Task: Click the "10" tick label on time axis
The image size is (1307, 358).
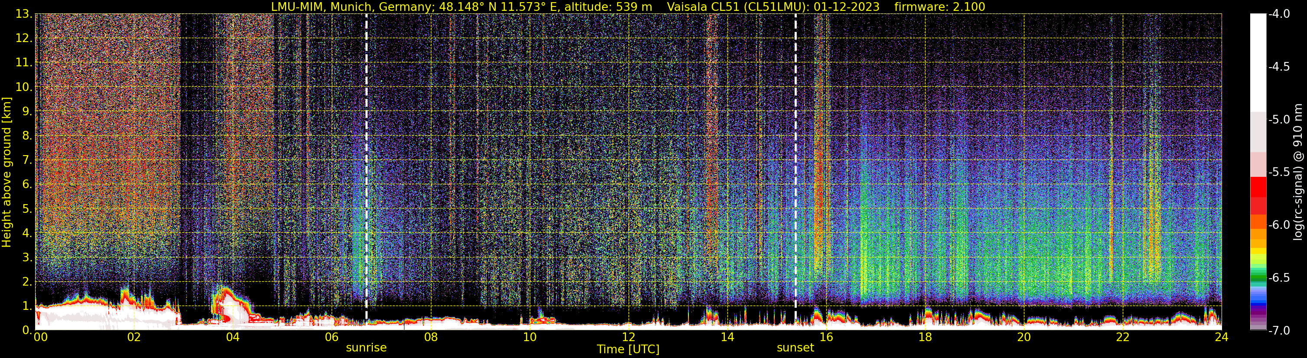Action: pos(529,338)
